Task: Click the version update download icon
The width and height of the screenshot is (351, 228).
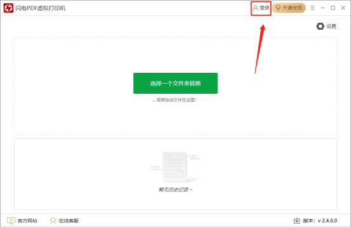Action: coord(296,220)
